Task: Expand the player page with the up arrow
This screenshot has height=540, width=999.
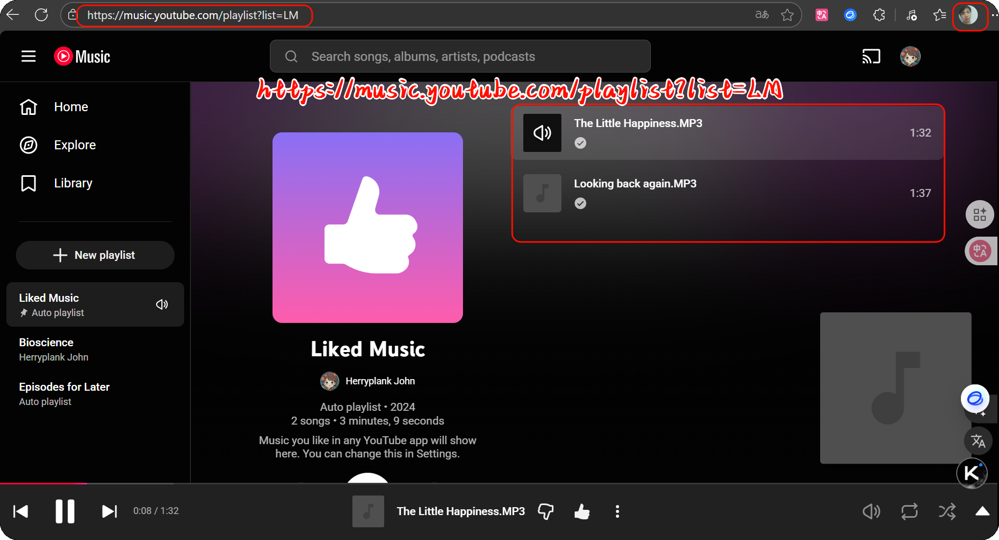Action: tap(983, 511)
